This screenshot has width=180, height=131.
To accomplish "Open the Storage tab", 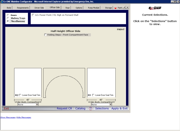I will coord(108,8).
